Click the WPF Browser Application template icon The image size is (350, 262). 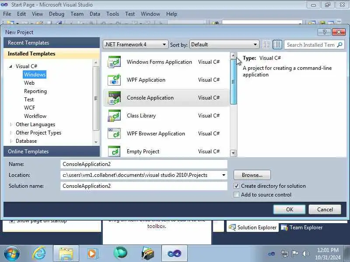coord(114,134)
